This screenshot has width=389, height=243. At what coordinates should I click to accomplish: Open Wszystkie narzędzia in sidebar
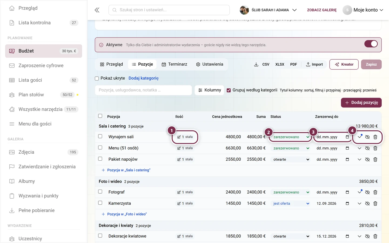point(43,109)
